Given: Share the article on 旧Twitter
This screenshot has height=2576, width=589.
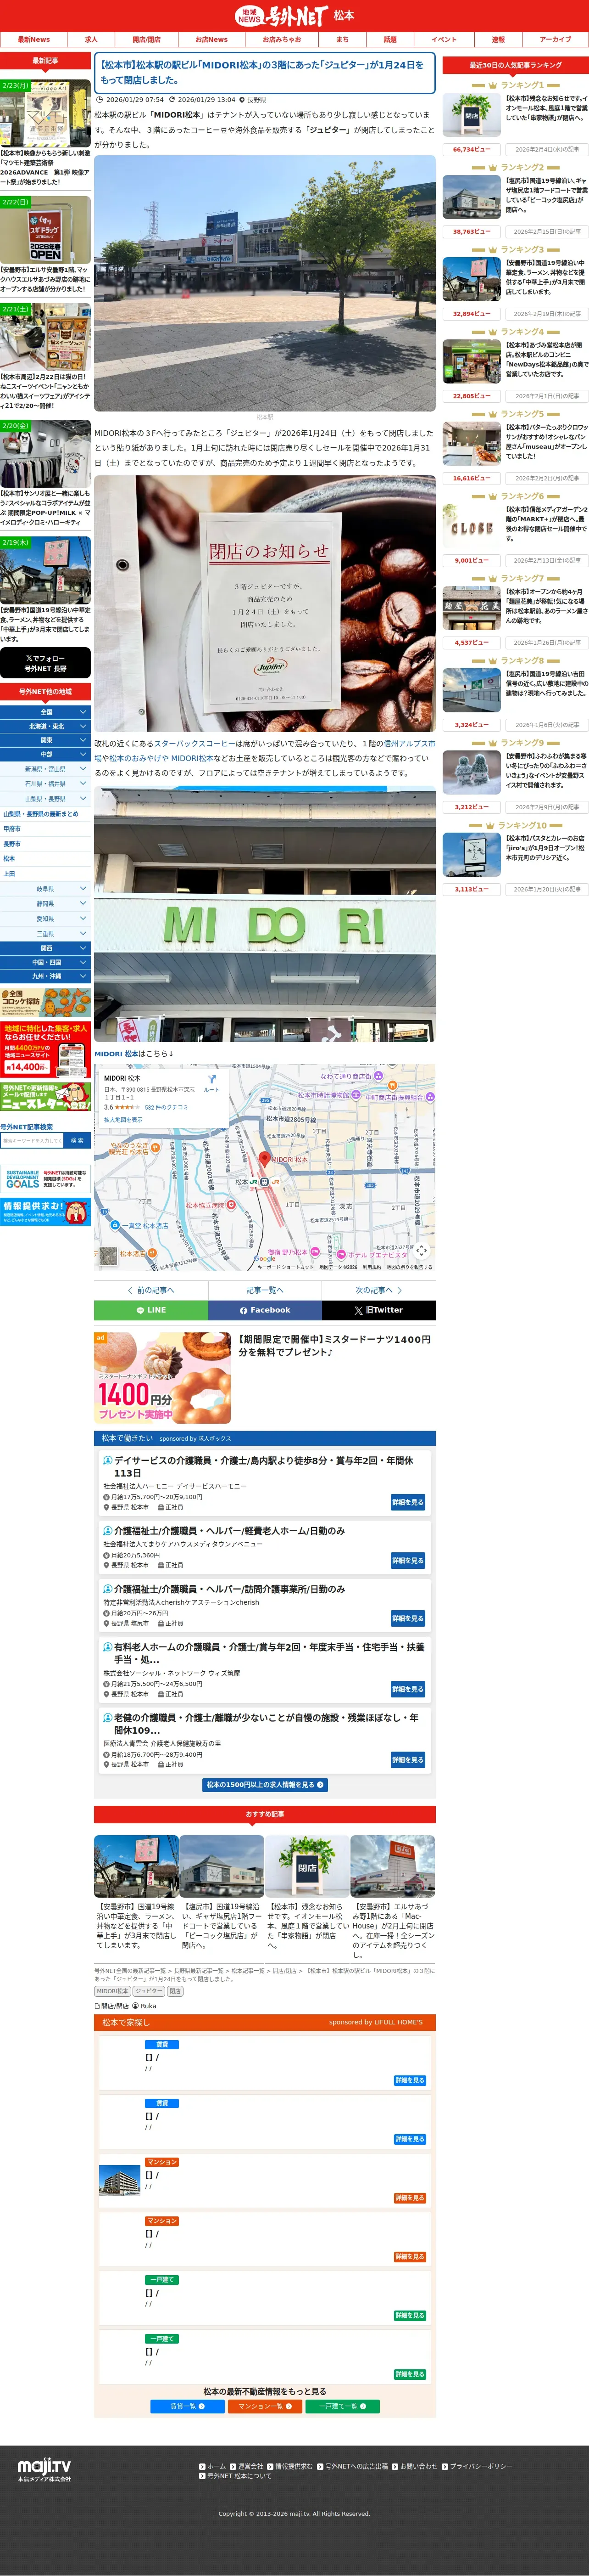Looking at the screenshot, I should (x=378, y=1310).
